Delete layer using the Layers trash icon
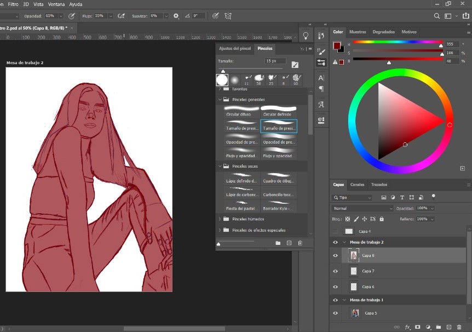Image resolution: width=472 pixels, height=332 pixels. tap(459, 327)
